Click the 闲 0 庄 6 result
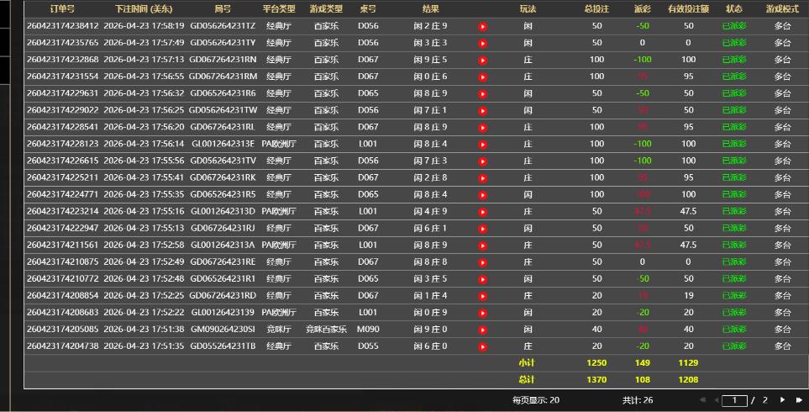 [430, 77]
